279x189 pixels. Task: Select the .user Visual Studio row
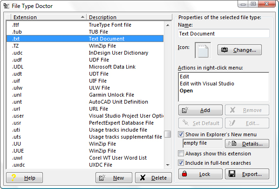85,116
